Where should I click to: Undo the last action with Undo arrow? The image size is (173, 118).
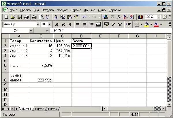[x=84, y=17]
